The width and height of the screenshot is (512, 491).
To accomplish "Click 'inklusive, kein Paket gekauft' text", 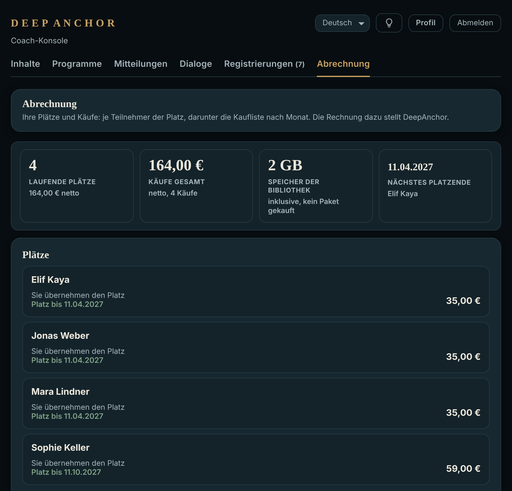I will [x=303, y=206].
